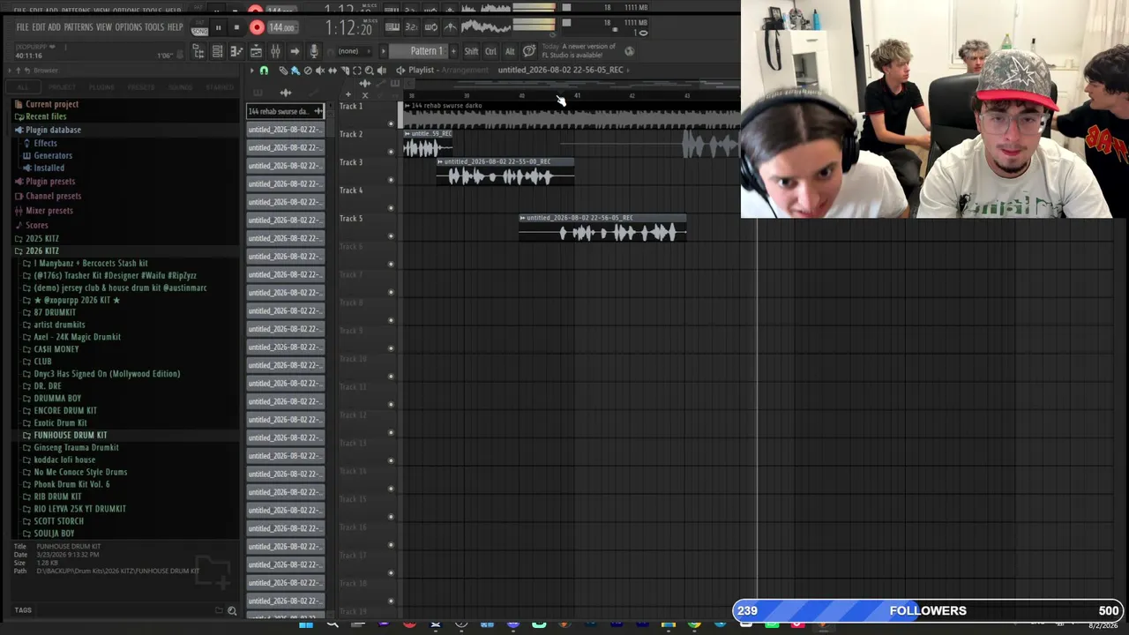Open the EDIT menu

coord(39,27)
